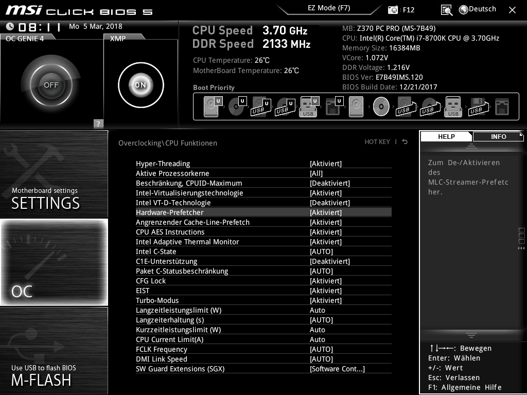Select the OC GENIE 4 tab label
Viewport: 527px width, 395px height.
click(x=25, y=39)
